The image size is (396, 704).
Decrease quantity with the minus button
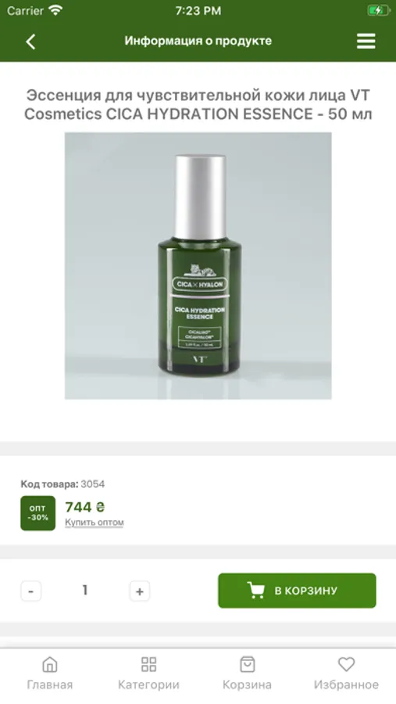pyautogui.click(x=31, y=591)
